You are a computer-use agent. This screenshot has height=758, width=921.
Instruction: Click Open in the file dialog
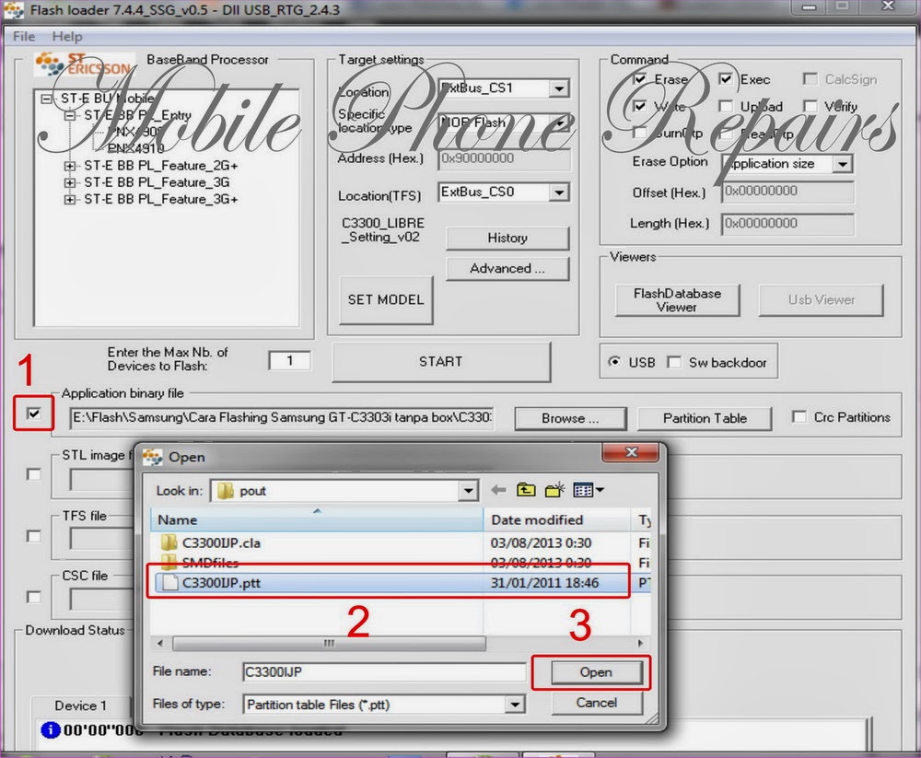(596, 672)
